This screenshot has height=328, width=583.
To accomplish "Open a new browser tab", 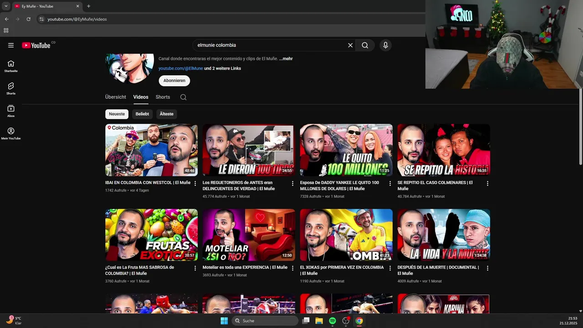I will [88, 6].
